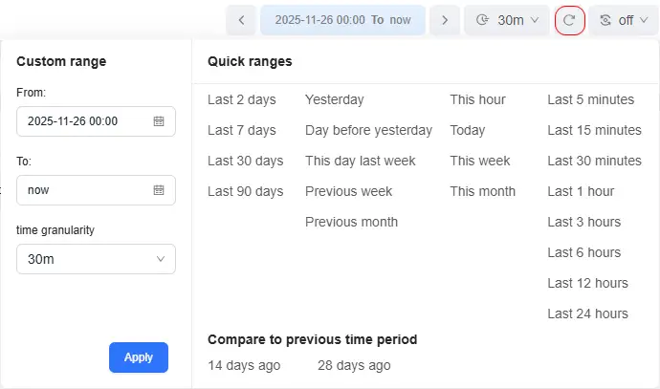
Task: Click calendar icon in To field
Action: click(x=159, y=190)
